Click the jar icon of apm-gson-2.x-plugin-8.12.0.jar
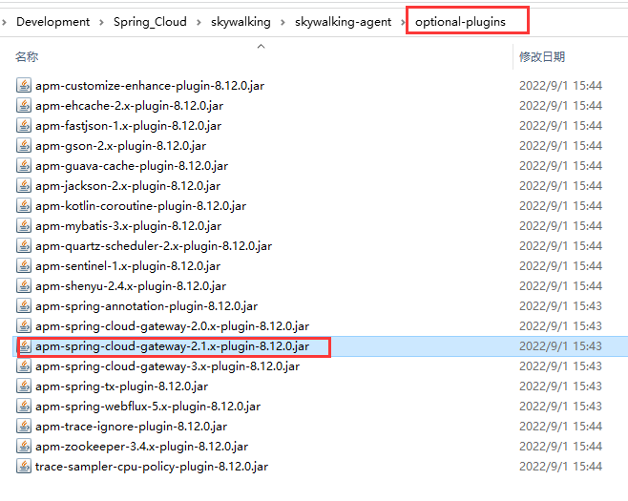628x501 pixels. (24, 145)
